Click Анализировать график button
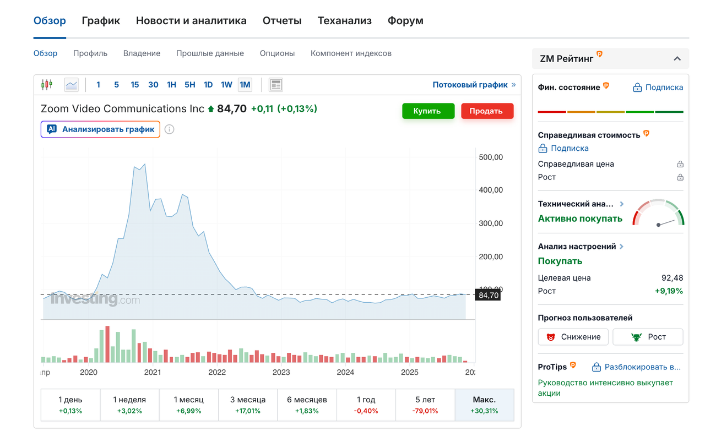 coord(100,129)
